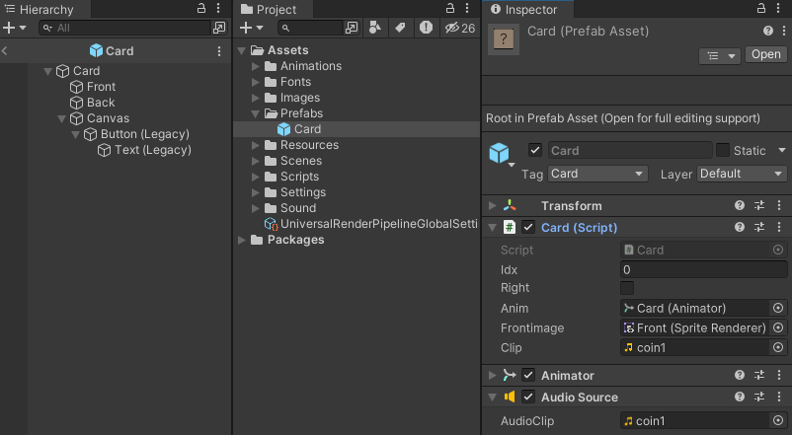Select Back in the Hierarchy
The width and height of the screenshot is (792, 435).
tap(101, 103)
